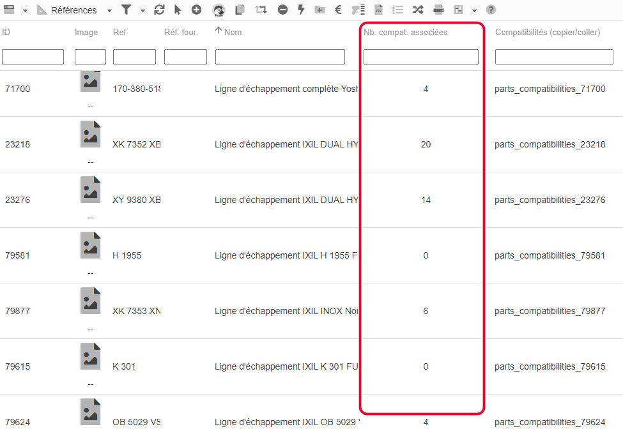Click filter field under Compatibilités (copier/coller)
Image resolution: width=623 pixels, height=436 pixels.
[554, 57]
